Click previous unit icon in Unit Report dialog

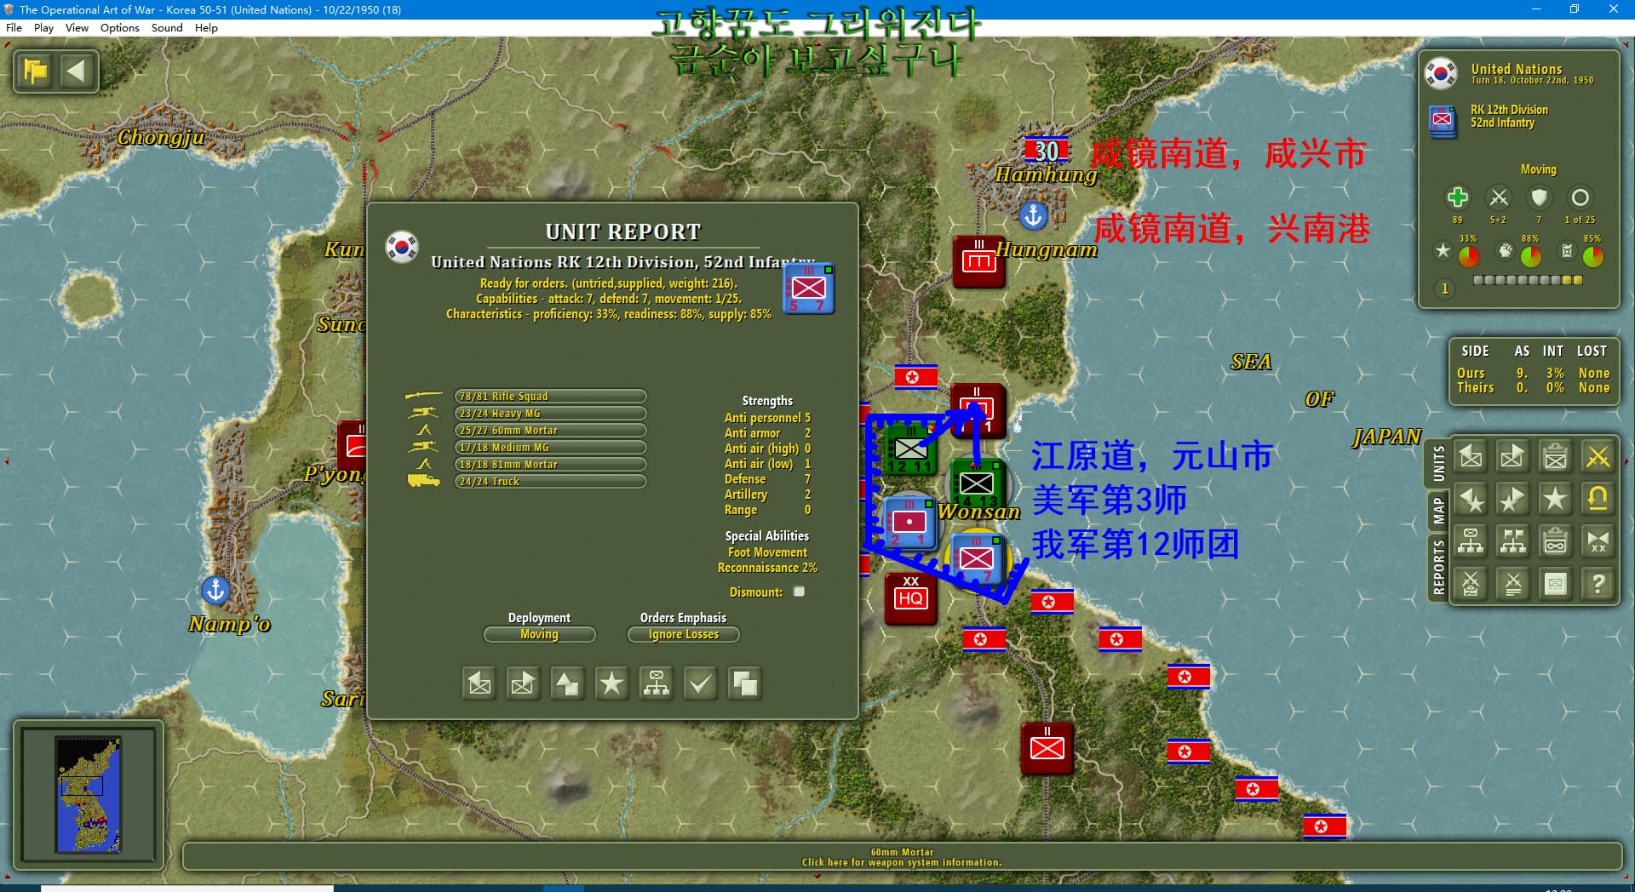[x=479, y=683]
